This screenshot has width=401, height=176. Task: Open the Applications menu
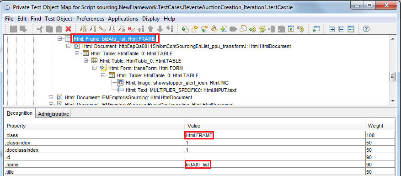pos(123,19)
